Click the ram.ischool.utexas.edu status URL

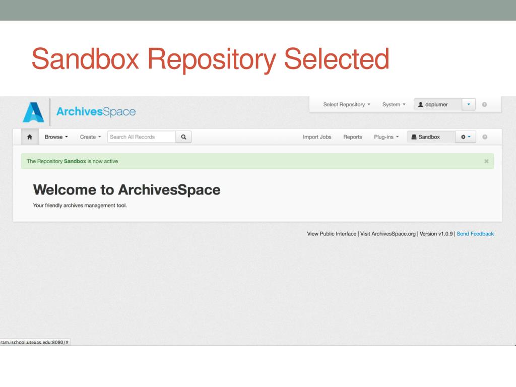35,342
